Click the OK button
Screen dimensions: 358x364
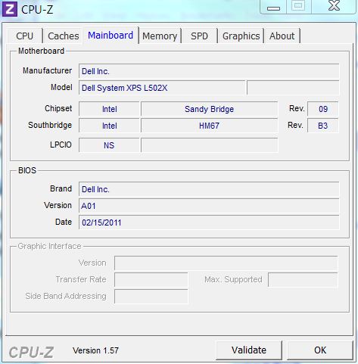click(320, 350)
